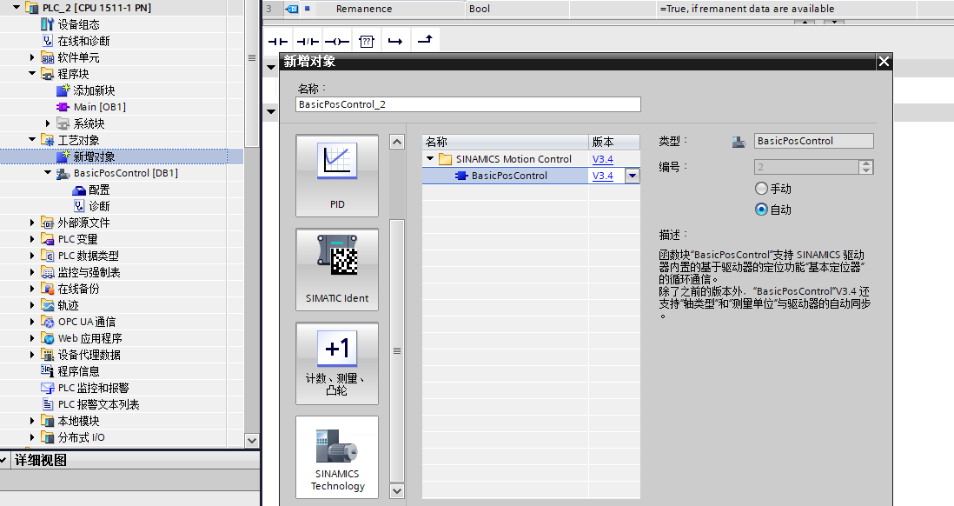The width and height of the screenshot is (954, 506).
Task: Click SINAMICS Motion Control folder row
Action: pyautogui.click(x=513, y=159)
